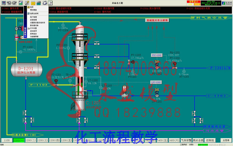
Task: Click the stopwatch report toolbar icon
Action: pos(50,3)
